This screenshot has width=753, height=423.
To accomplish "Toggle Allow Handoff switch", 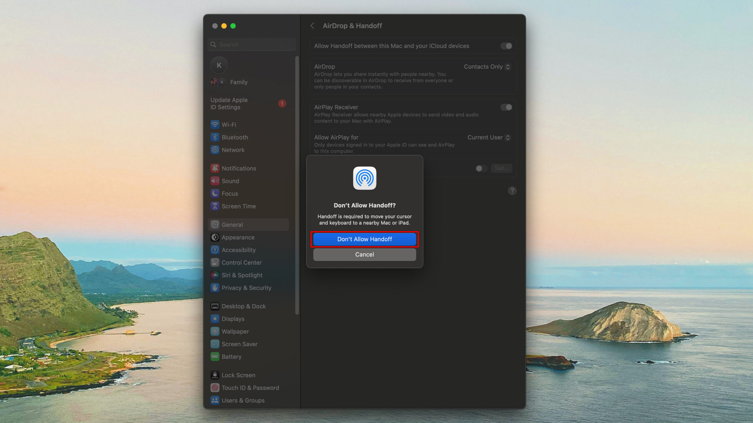I will pos(506,46).
